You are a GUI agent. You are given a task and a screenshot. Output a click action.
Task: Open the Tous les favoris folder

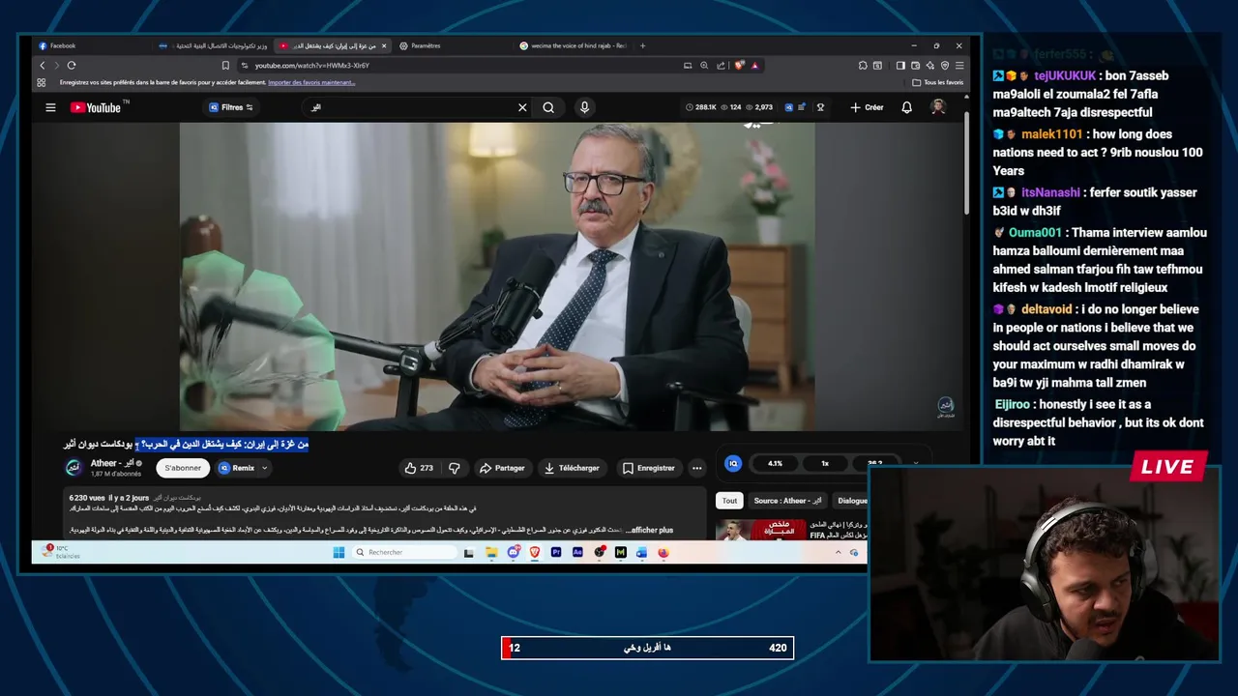[938, 82]
